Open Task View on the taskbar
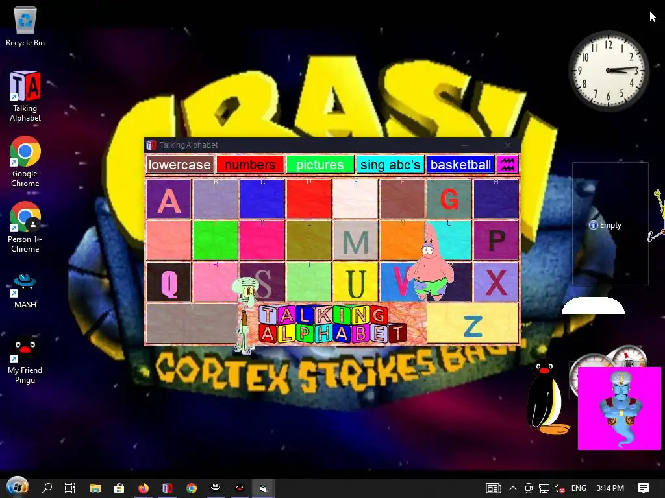This screenshot has height=498, width=665. tap(70, 488)
